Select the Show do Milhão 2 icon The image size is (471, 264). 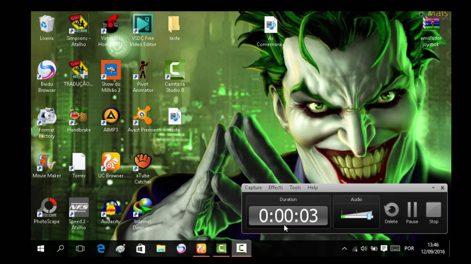tap(111, 76)
